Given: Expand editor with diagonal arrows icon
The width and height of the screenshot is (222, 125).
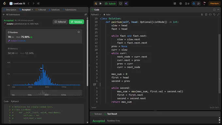Looking at the screenshot, I should [218, 14].
